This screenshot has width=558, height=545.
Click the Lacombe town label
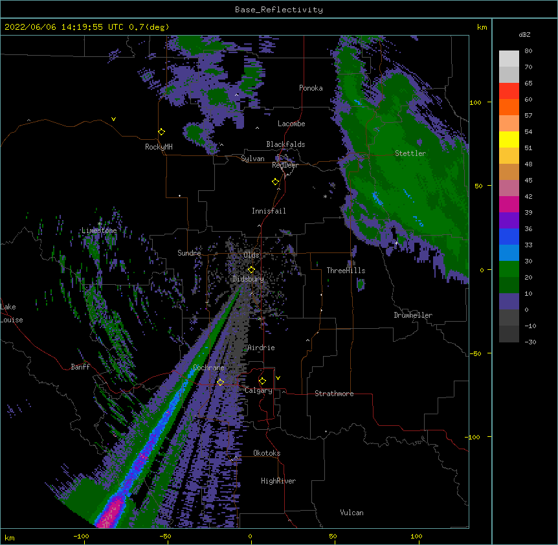click(x=291, y=124)
